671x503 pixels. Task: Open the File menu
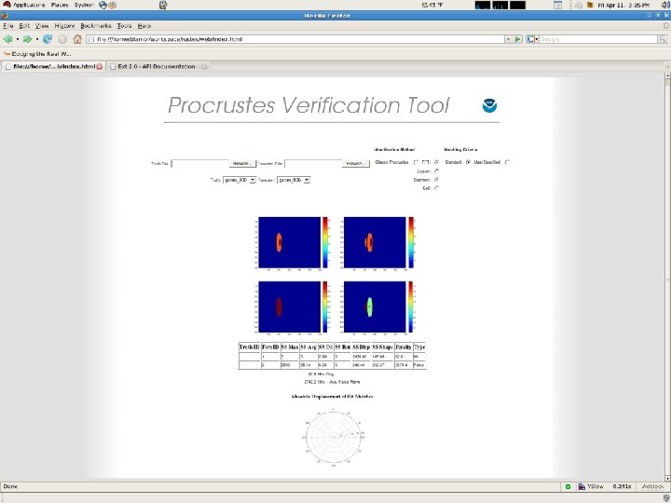[x=8, y=26]
